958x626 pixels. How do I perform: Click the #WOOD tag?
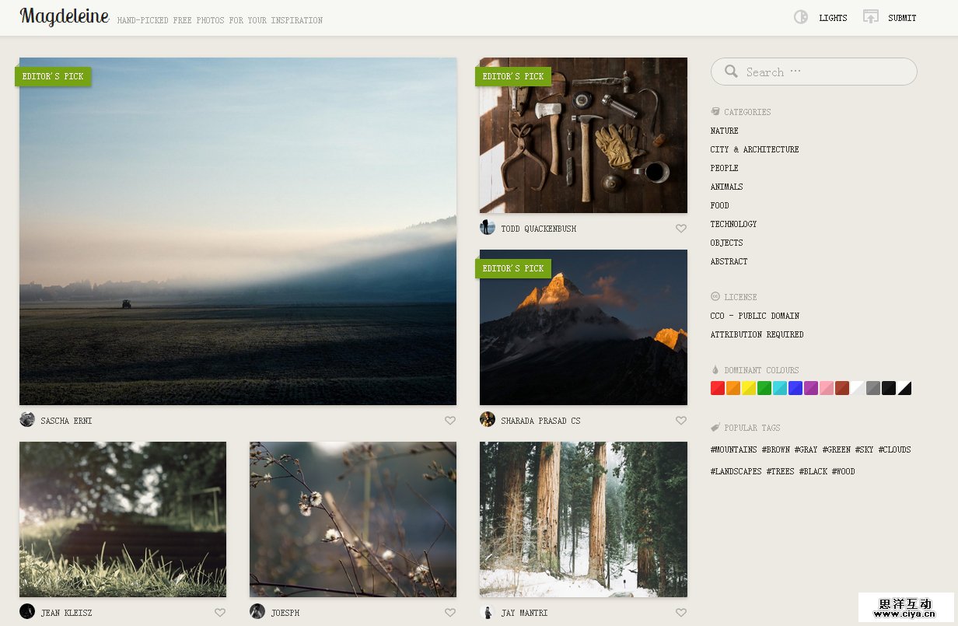[843, 471]
